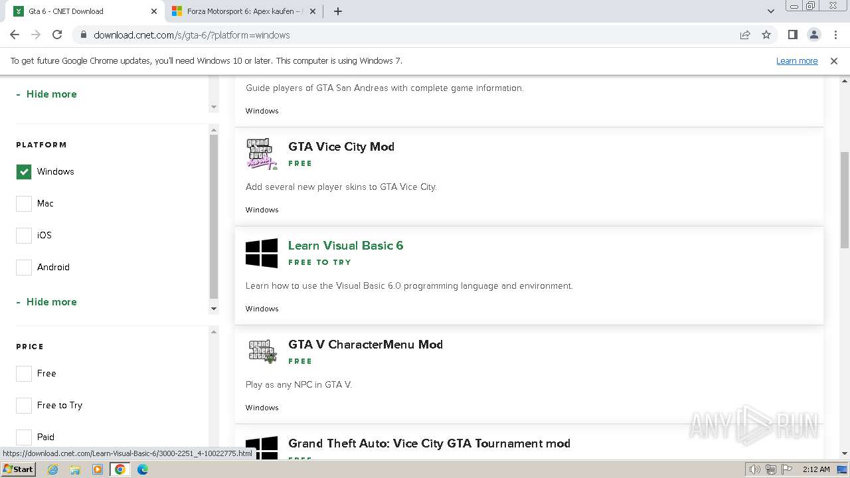Click the taskbar clock 2:12 AM

815,469
